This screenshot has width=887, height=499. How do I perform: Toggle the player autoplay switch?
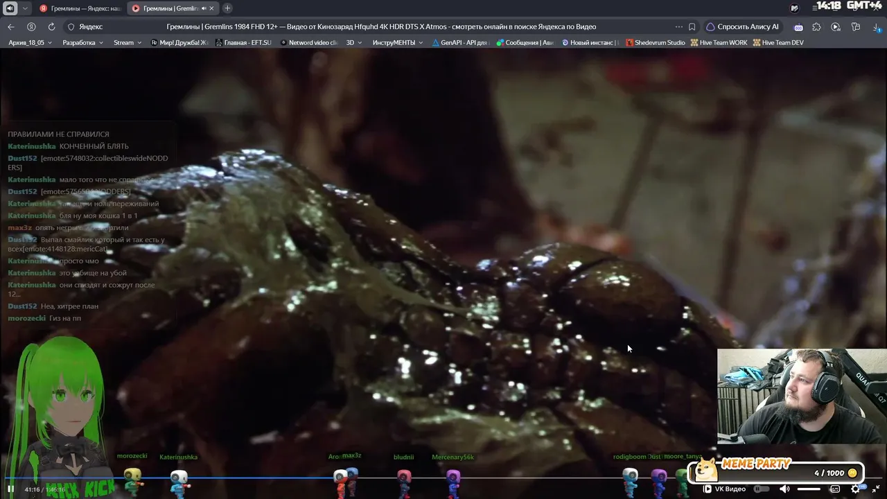tap(762, 489)
